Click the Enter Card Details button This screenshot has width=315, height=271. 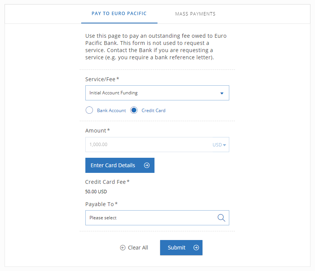tap(120, 165)
